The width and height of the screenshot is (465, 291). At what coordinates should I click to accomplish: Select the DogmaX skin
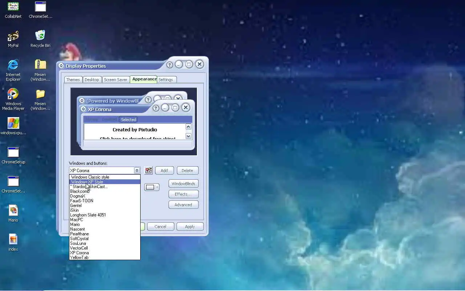click(x=105, y=196)
